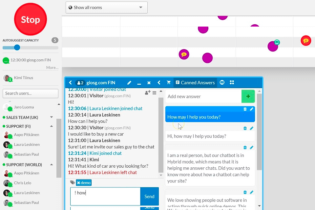Click the chatbot emoji icon in the toolbar
315x210 pixels.
(x=222, y=83)
